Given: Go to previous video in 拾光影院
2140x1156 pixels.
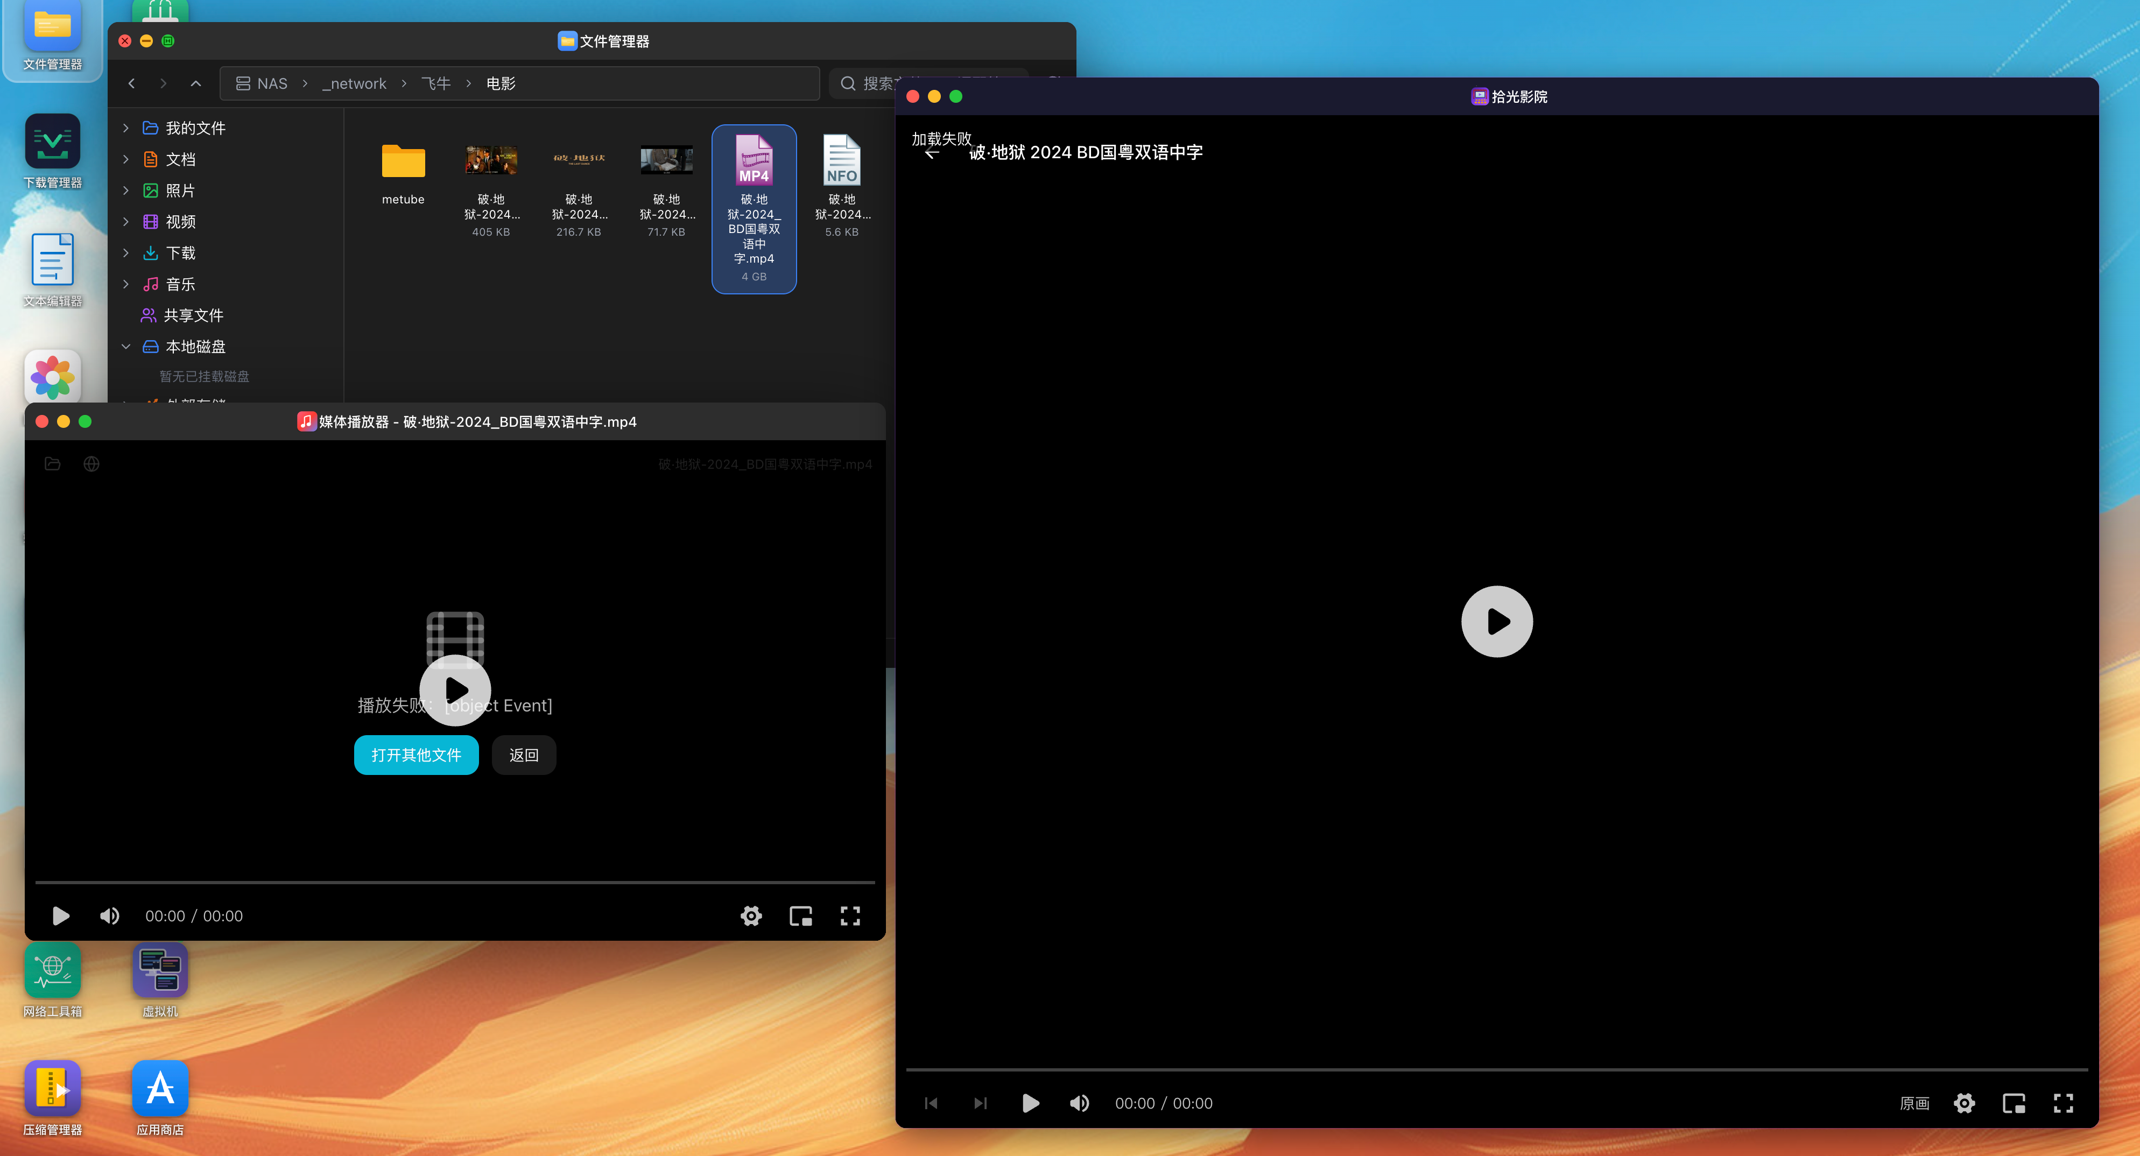Looking at the screenshot, I should [x=931, y=1103].
